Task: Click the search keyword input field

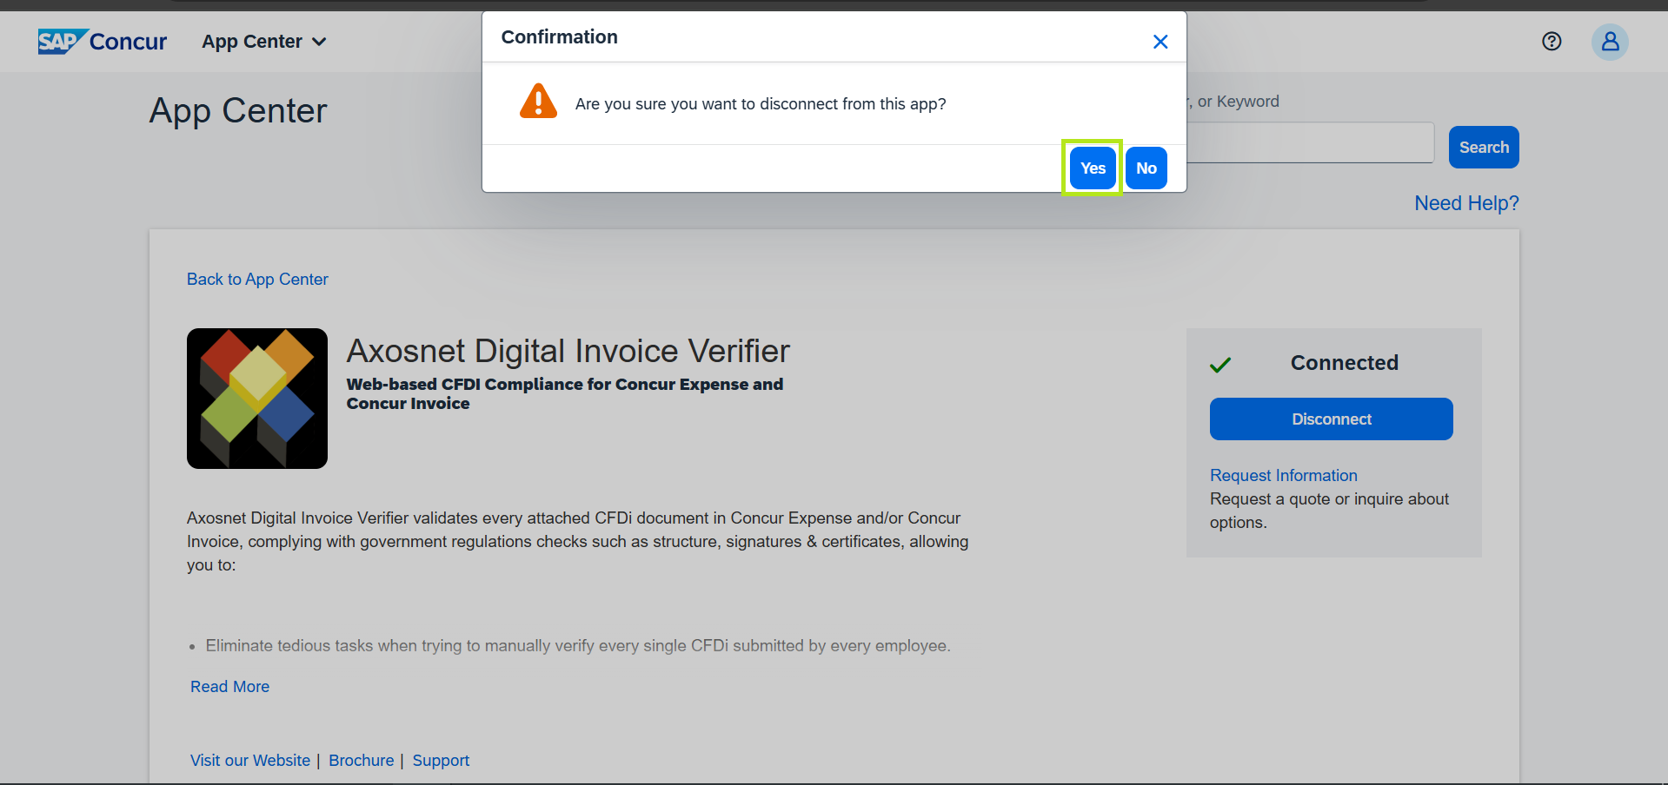Action: click(x=1309, y=143)
